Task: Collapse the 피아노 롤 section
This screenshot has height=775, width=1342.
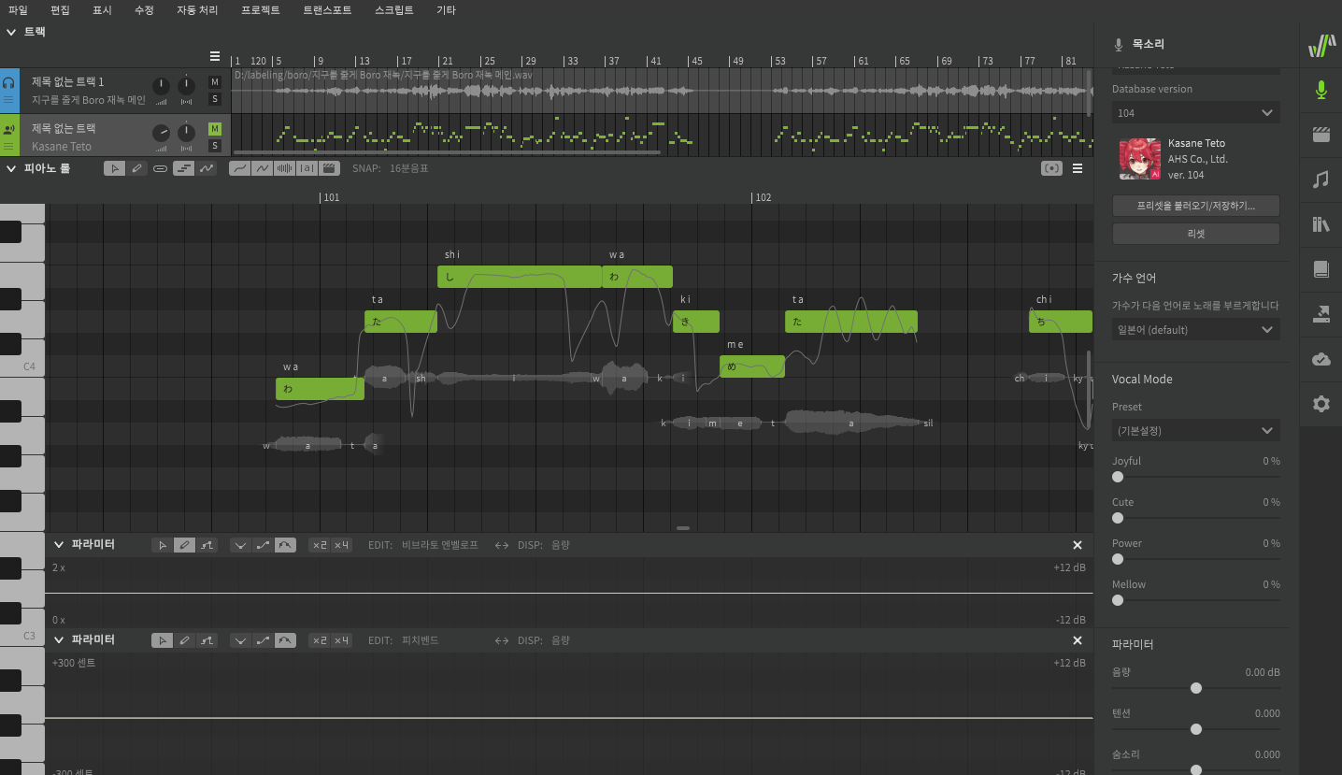Action: pos(11,168)
